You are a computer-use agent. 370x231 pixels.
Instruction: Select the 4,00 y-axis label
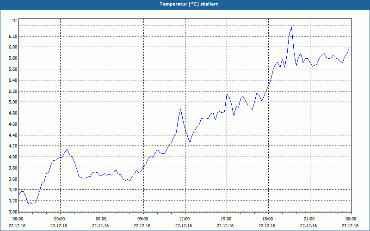click(13, 157)
